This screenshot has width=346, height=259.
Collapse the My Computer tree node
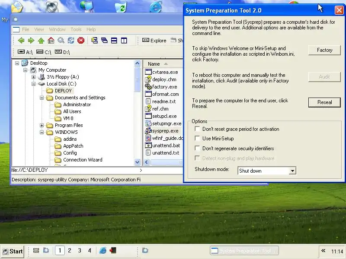tap(26, 70)
